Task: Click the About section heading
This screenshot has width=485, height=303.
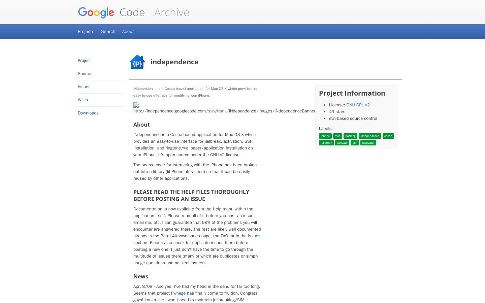Action: pyautogui.click(x=141, y=125)
